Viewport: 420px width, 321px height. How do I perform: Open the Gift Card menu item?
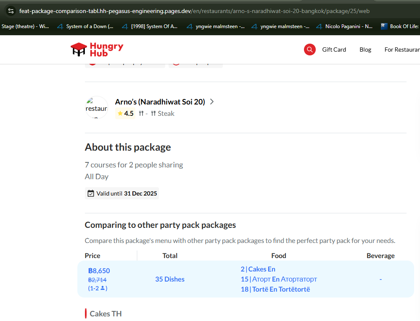pos(334,50)
